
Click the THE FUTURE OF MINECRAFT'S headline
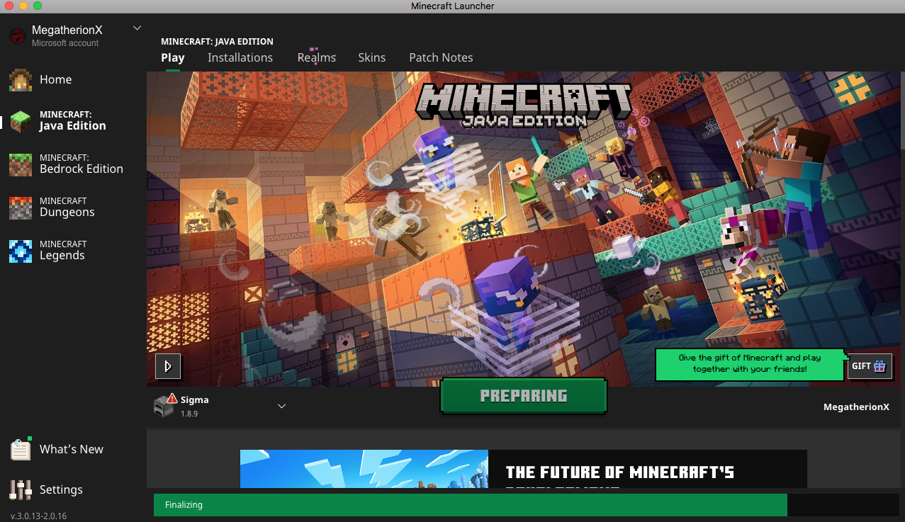(x=620, y=472)
